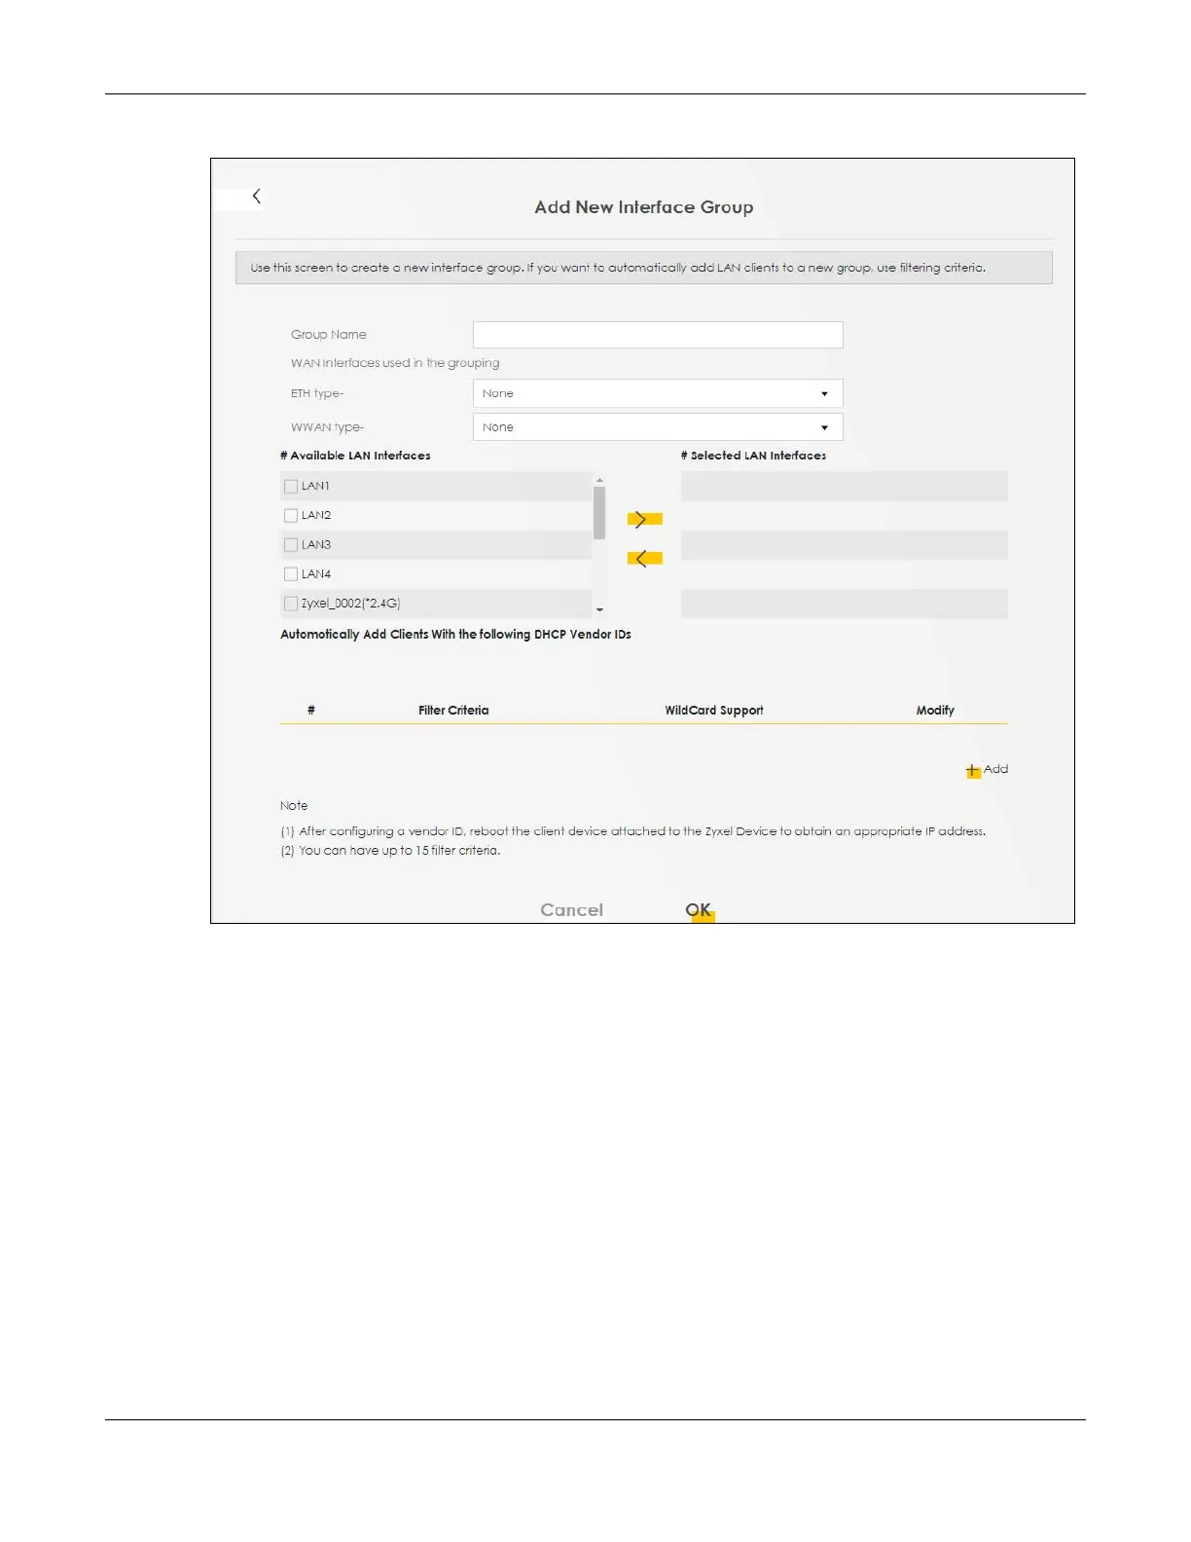This screenshot has height=1542, width=1191.
Task: Remove selected LAN interfaces with left arrow
Action: (x=643, y=558)
